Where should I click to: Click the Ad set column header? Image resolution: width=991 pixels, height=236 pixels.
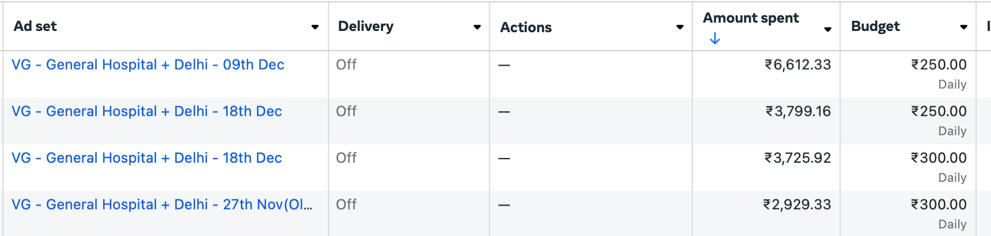pyautogui.click(x=35, y=26)
